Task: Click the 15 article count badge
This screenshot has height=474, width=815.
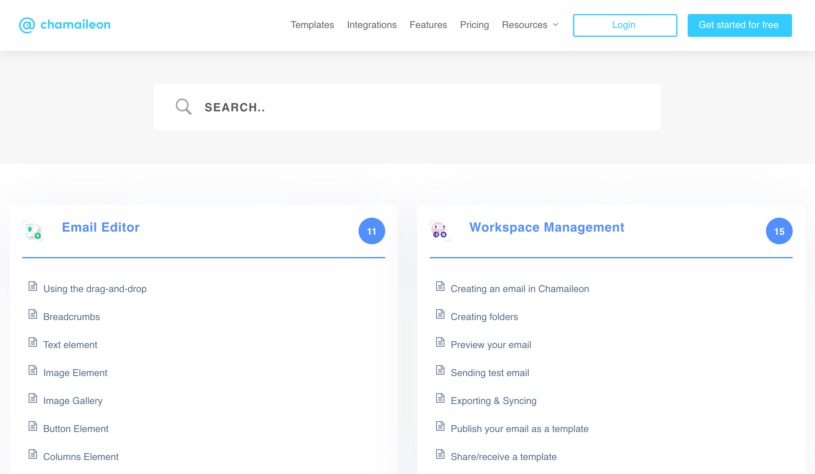Action: (779, 231)
